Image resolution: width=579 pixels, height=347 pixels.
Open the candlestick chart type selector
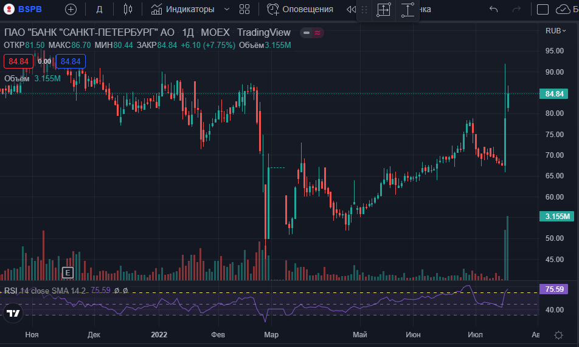[128, 9]
